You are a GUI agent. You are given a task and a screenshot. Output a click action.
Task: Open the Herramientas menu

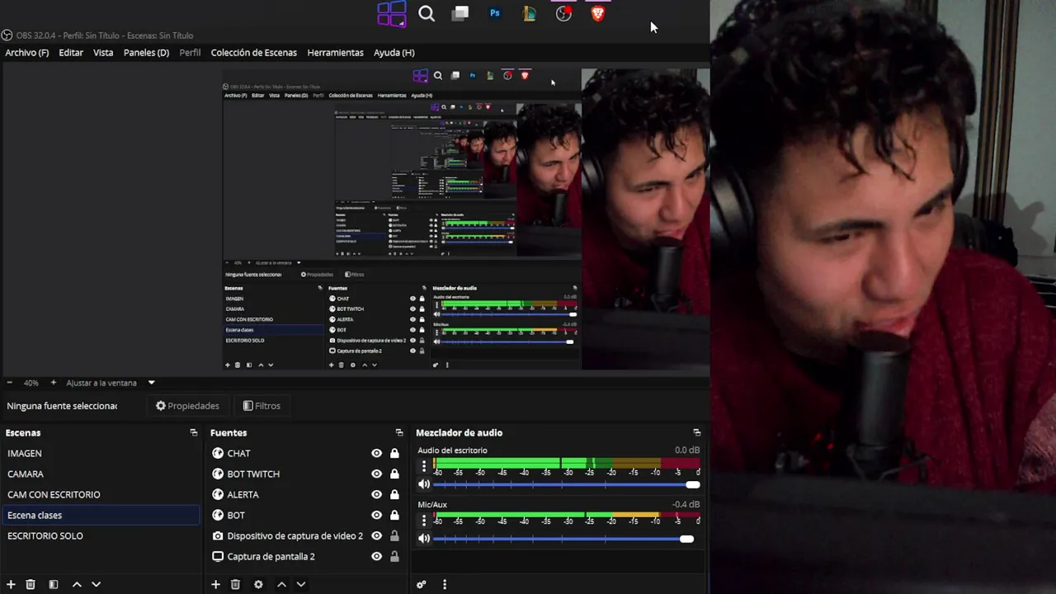click(335, 52)
